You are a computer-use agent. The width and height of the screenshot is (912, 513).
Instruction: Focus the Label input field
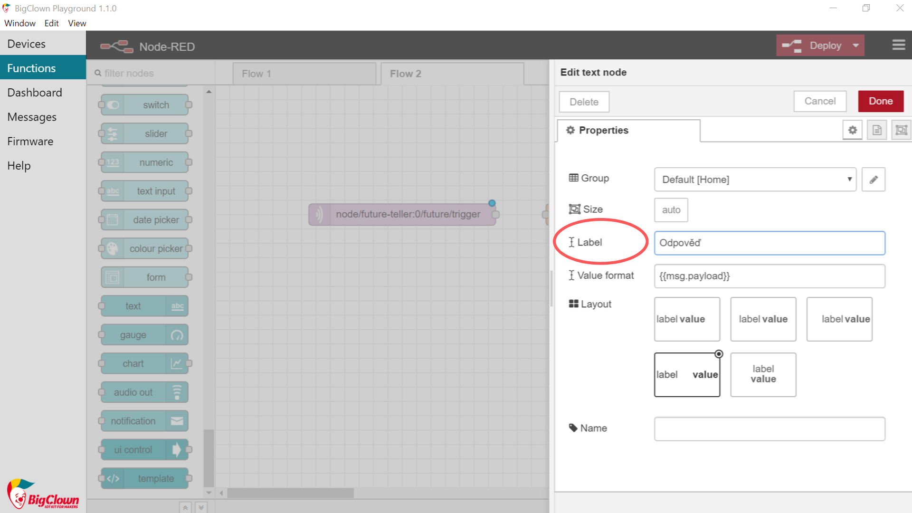pyautogui.click(x=769, y=243)
